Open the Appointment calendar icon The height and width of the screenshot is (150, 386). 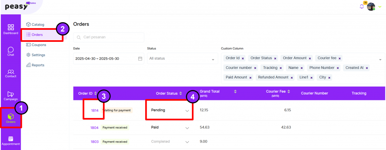[x=11, y=139]
